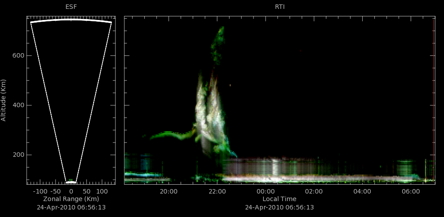Screen dimensions: 444x217
Task: Click altitude tick label 400
Action: click(x=18, y=105)
